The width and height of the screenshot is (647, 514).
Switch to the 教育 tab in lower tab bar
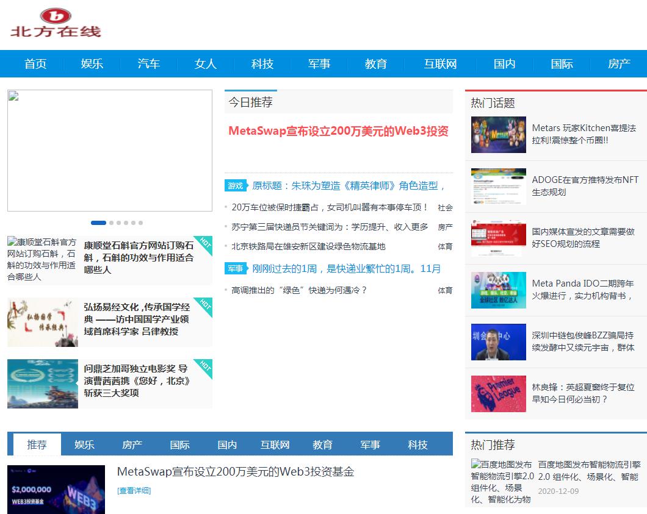[x=323, y=444]
